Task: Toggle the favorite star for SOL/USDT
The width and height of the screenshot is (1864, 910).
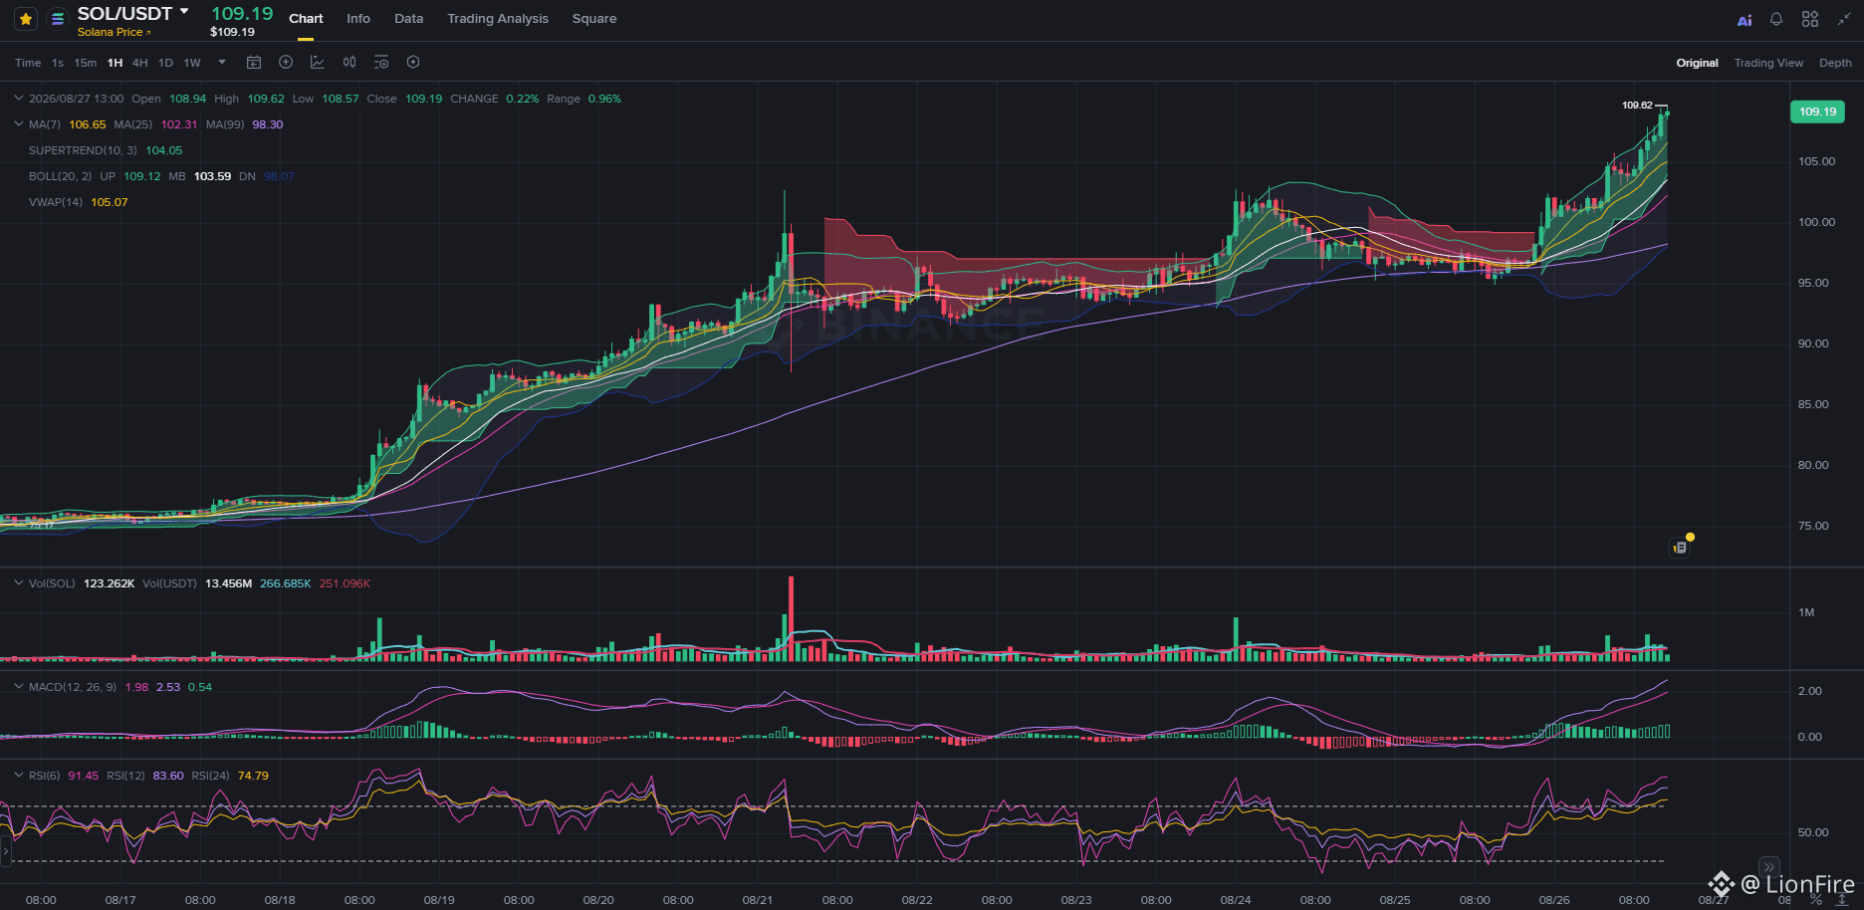Action: coord(26,19)
